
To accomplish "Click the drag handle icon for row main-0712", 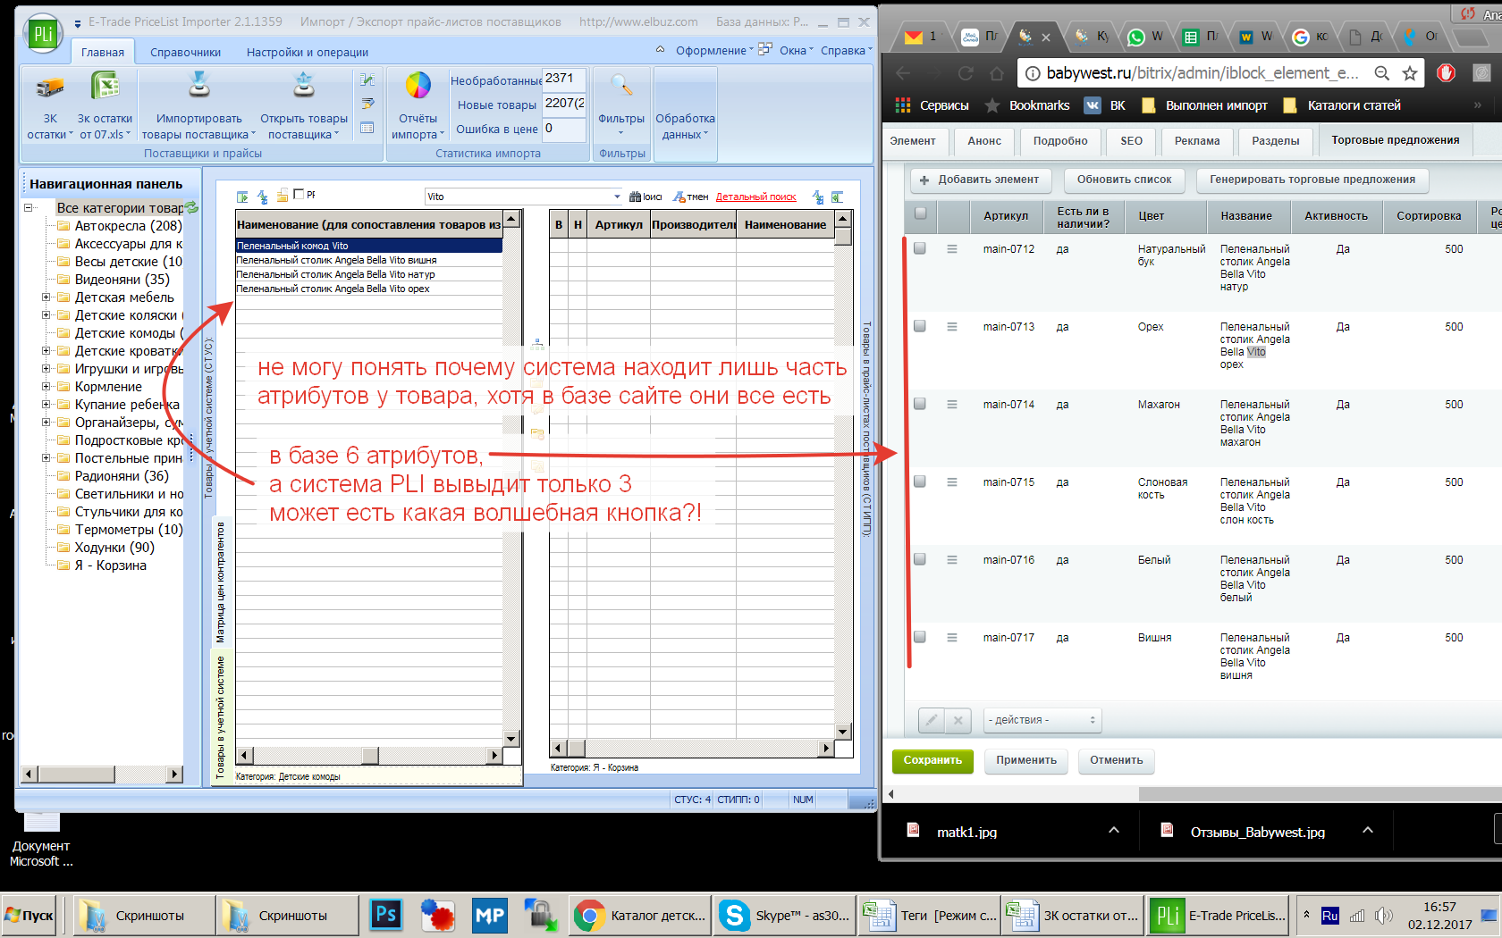I will point(952,249).
